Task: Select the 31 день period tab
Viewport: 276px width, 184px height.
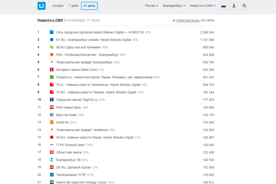Action: (x=89, y=6)
